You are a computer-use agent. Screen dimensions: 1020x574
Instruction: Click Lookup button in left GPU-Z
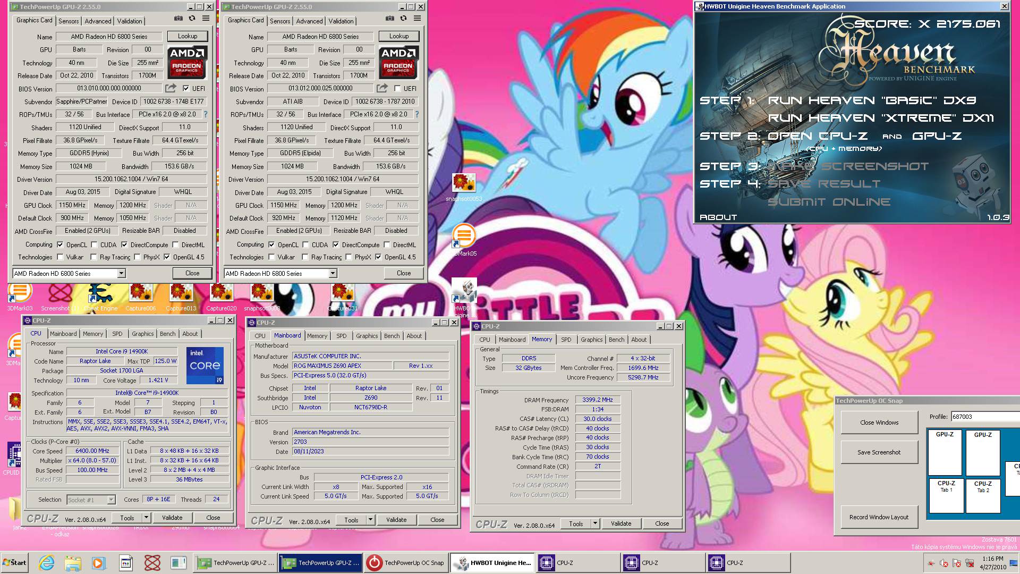coord(188,36)
